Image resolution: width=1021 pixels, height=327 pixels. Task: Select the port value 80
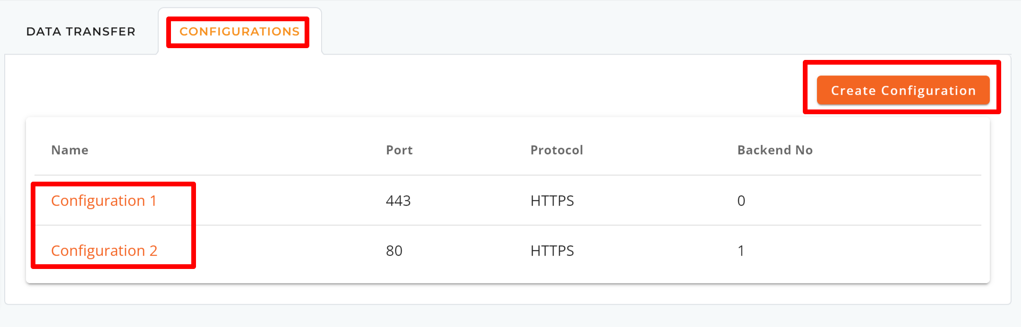click(394, 251)
